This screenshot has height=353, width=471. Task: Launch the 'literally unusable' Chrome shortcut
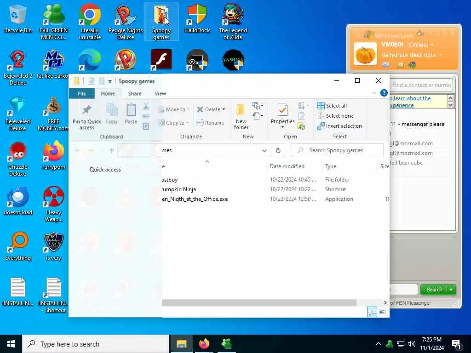coord(90,23)
